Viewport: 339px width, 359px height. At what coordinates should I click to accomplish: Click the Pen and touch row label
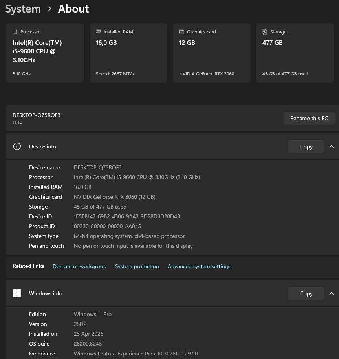(x=46, y=246)
